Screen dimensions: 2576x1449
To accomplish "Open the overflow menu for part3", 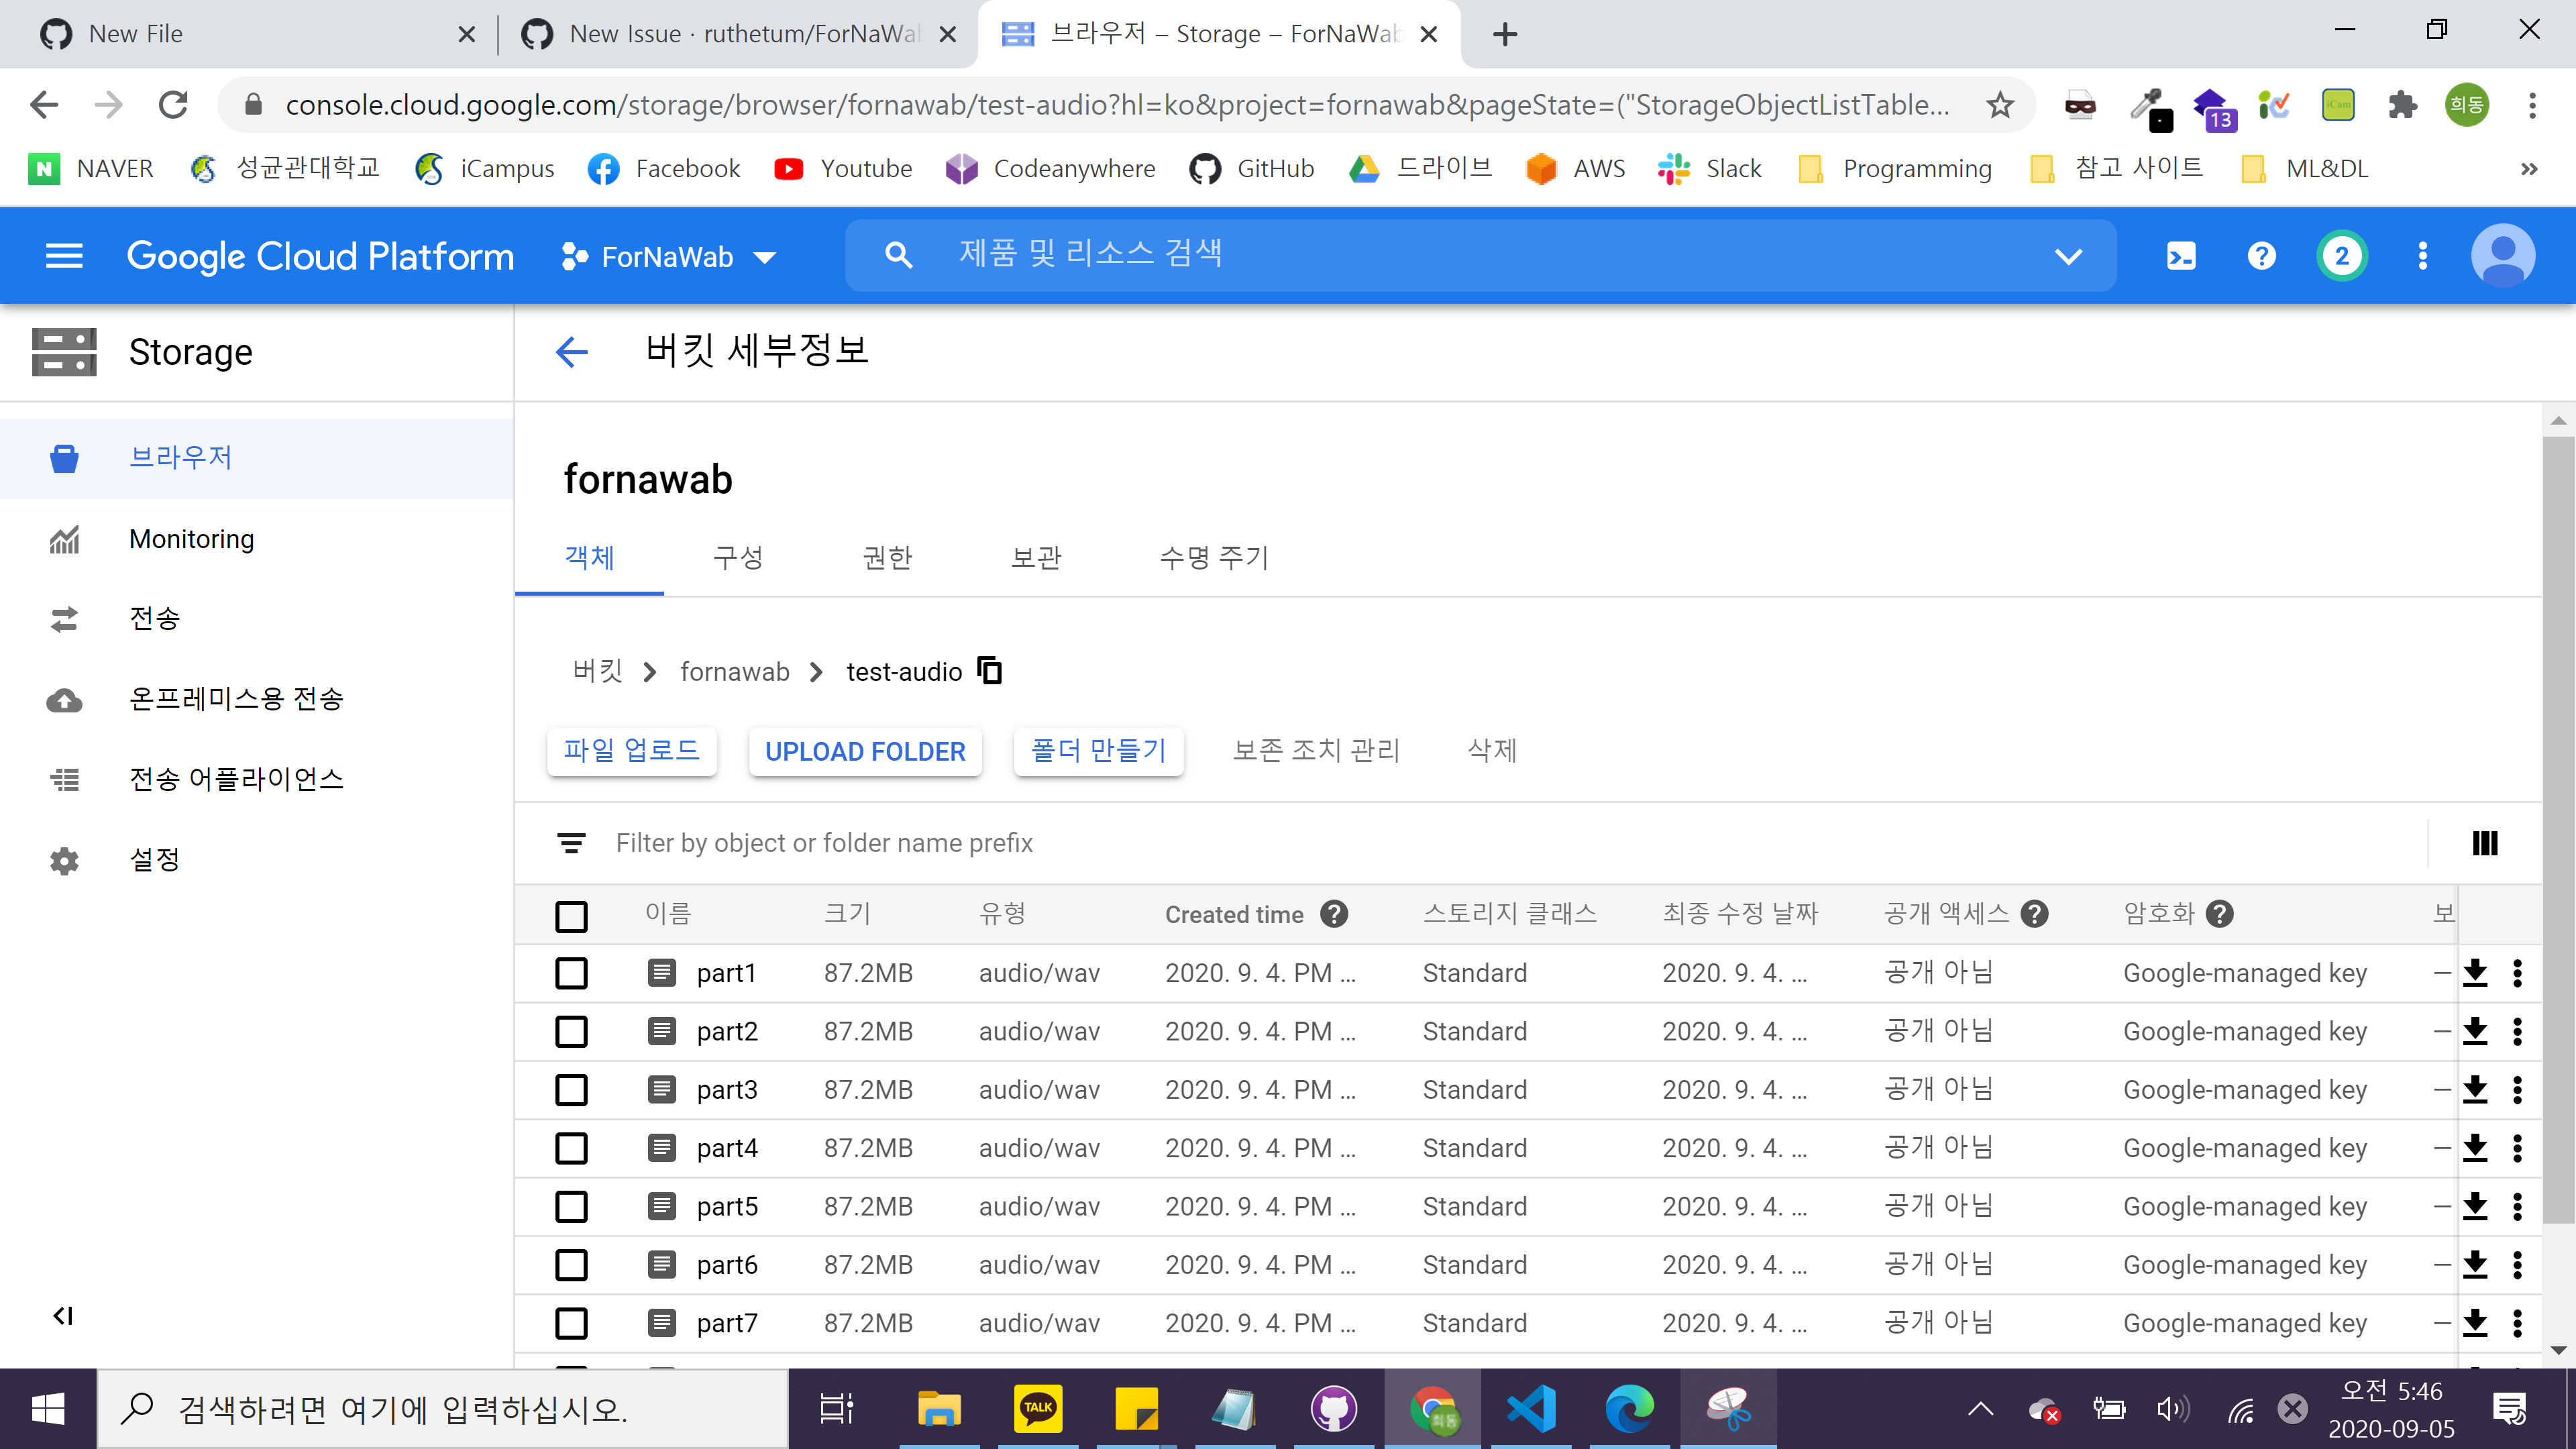I will click(x=2518, y=1089).
